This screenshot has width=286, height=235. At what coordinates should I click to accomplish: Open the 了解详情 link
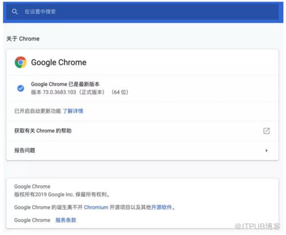tap(73, 111)
